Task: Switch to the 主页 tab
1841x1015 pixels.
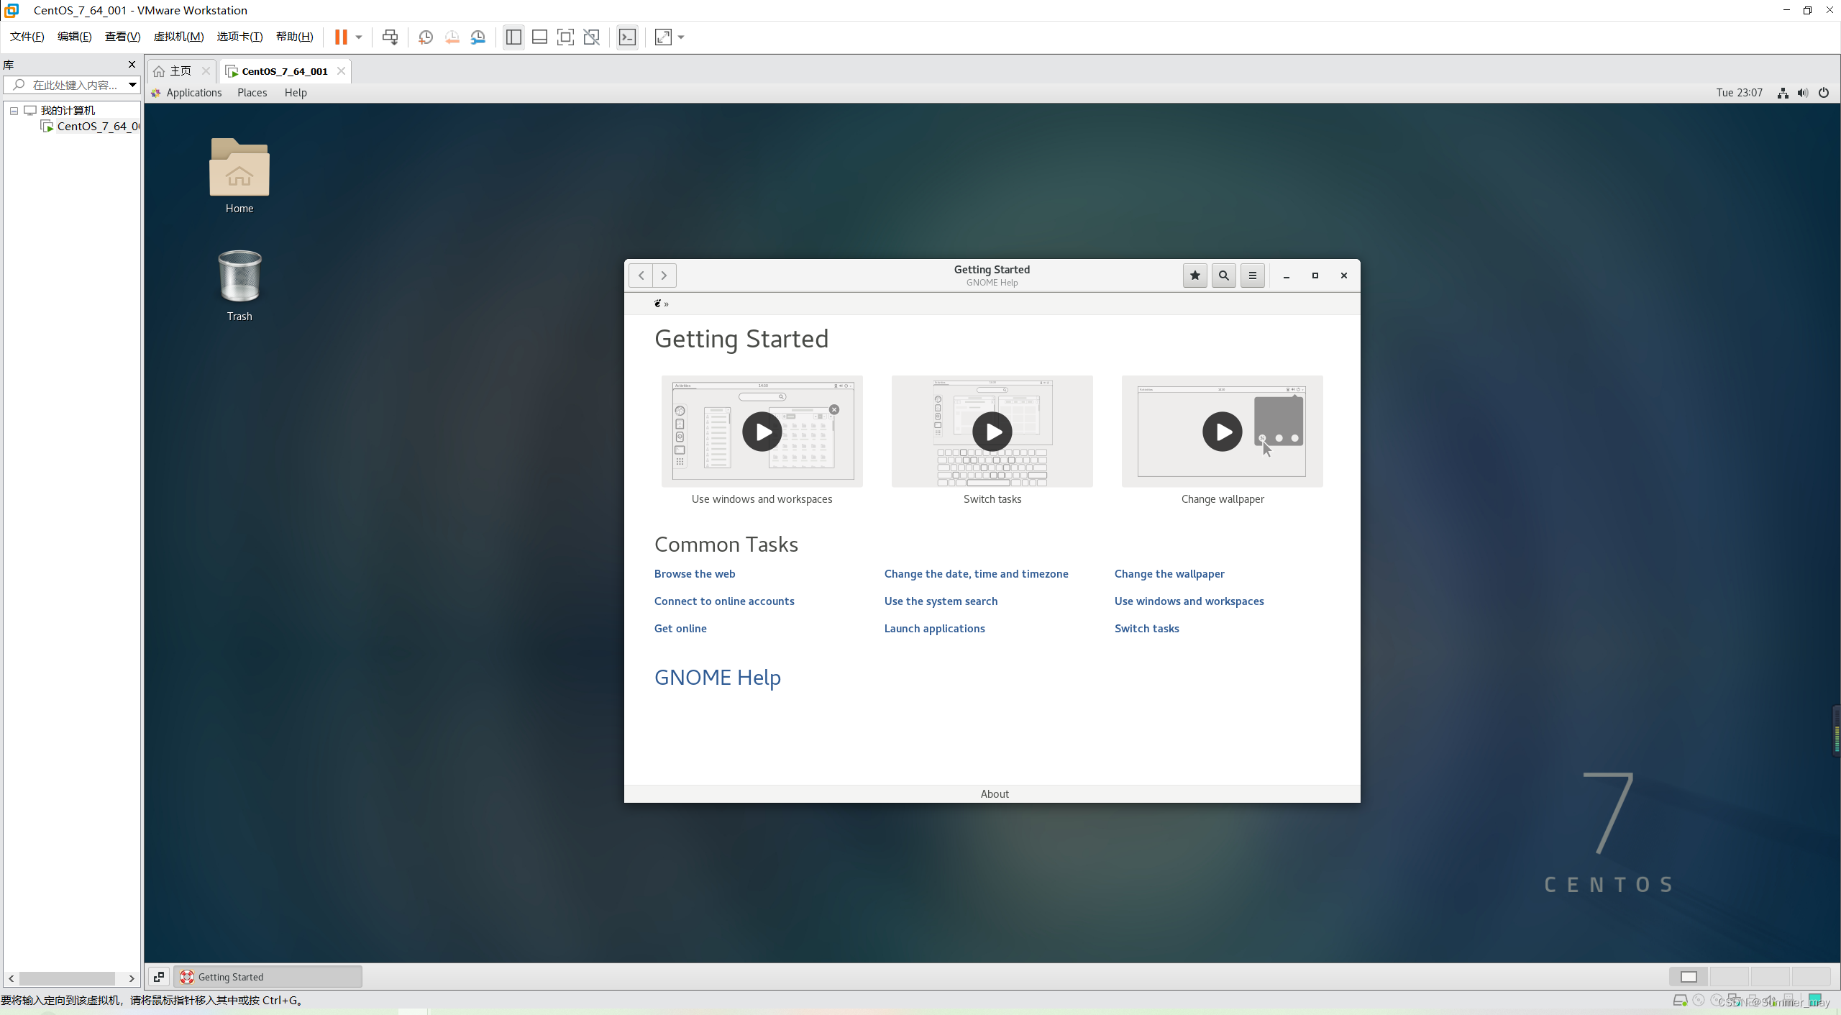Action: coord(180,70)
